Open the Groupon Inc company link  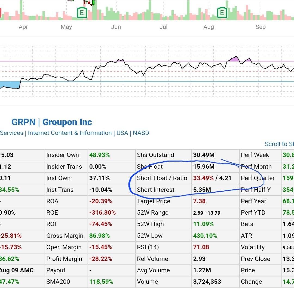67,122
